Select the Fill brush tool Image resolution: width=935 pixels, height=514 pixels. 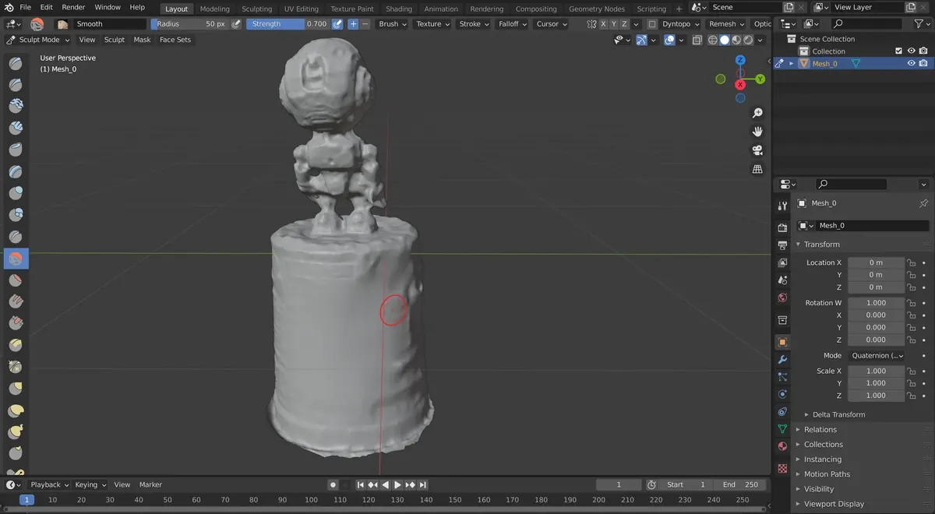click(x=16, y=301)
